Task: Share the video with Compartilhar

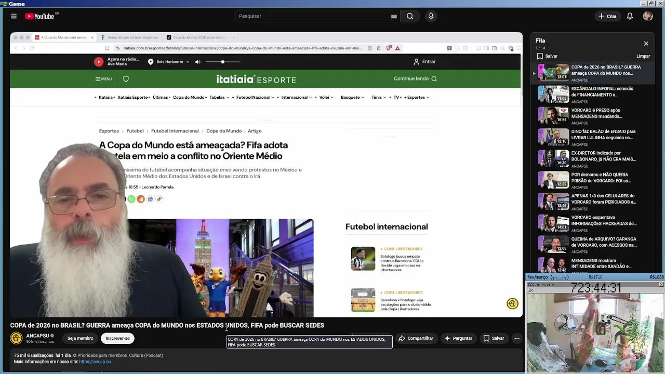Action: click(x=416, y=338)
